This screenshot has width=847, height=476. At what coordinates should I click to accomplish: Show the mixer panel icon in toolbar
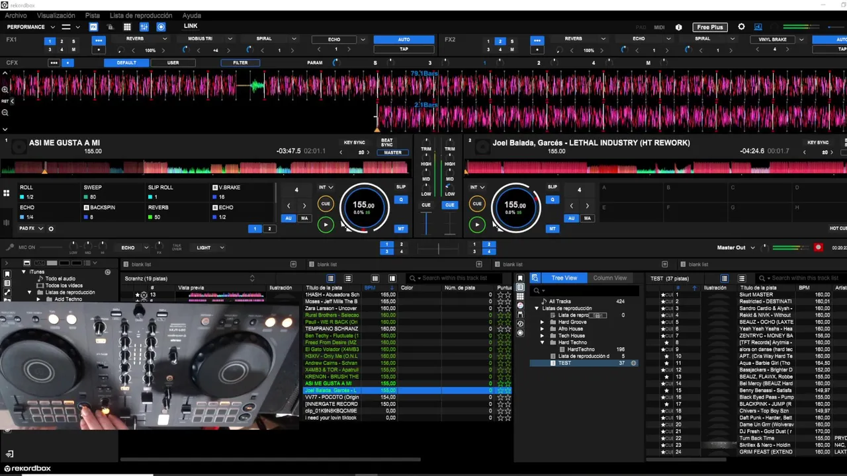tap(144, 27)
